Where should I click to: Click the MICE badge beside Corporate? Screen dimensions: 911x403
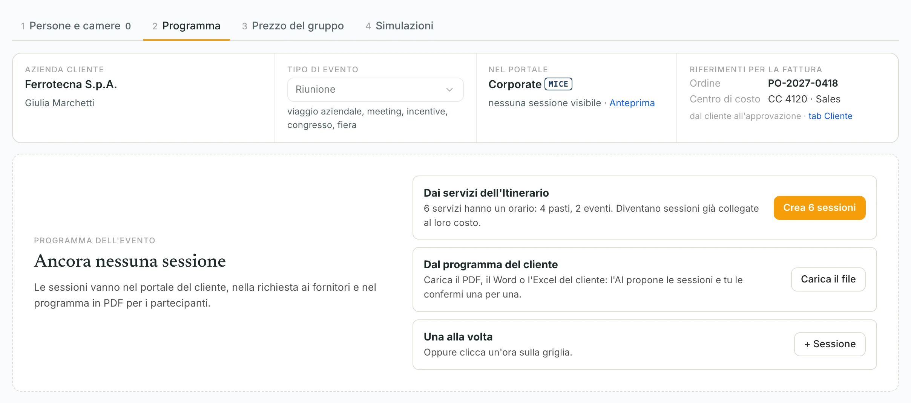(558, 84)
